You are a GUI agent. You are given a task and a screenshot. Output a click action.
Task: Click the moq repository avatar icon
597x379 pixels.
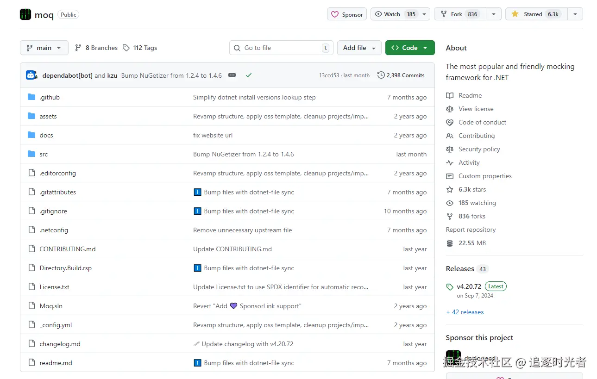pyautogui.click(x=25, y=14)
